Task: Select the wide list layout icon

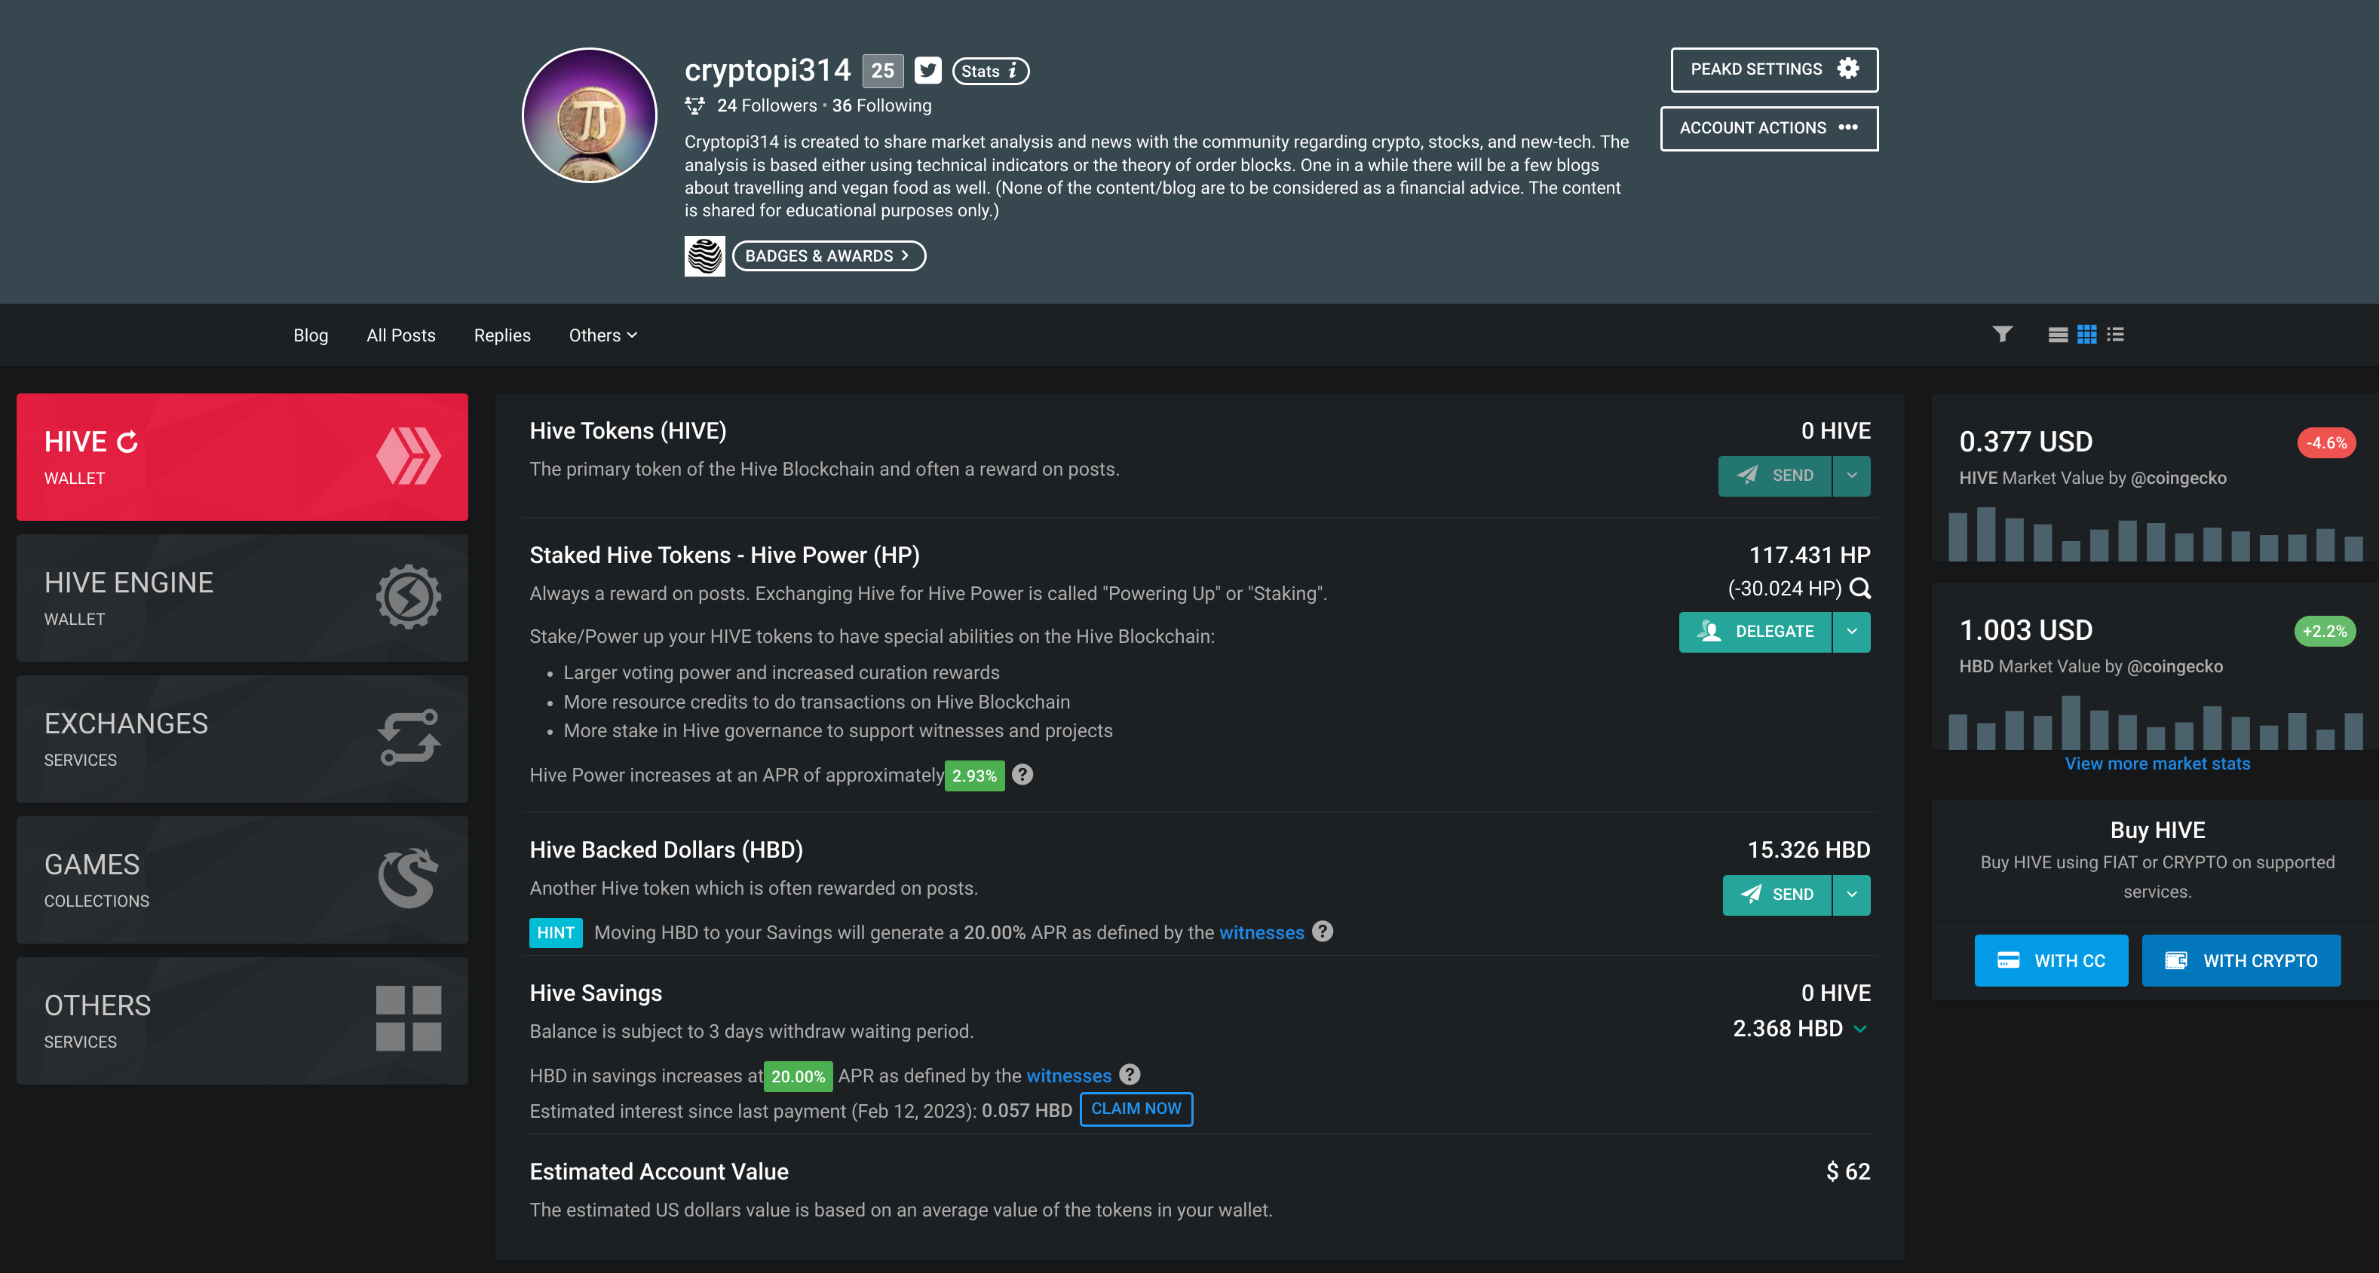Action: (2058, 335)
